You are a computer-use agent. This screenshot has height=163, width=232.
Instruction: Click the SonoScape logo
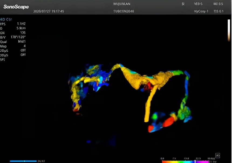pos(16,7)
